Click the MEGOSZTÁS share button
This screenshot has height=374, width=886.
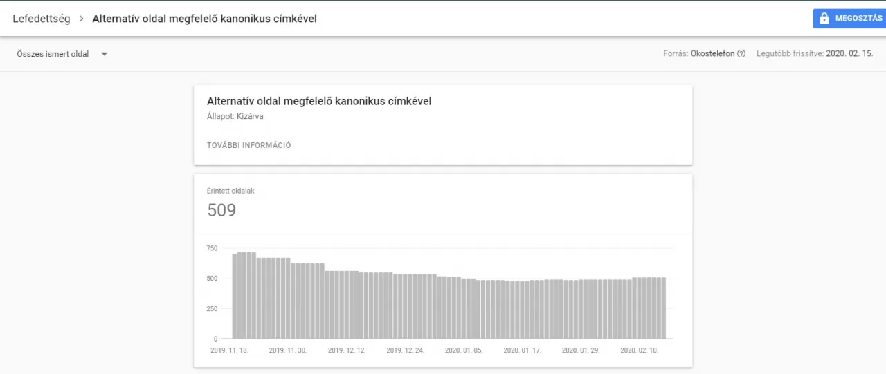pos(849,19)
